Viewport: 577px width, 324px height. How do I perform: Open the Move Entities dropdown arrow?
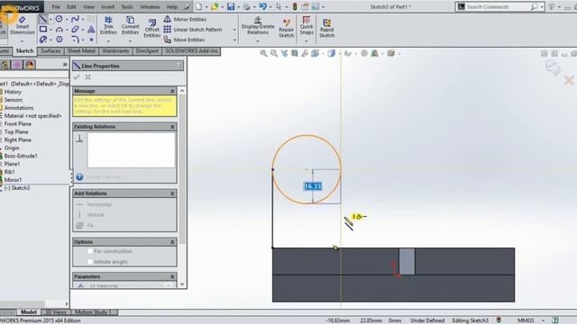pos(234,40)
